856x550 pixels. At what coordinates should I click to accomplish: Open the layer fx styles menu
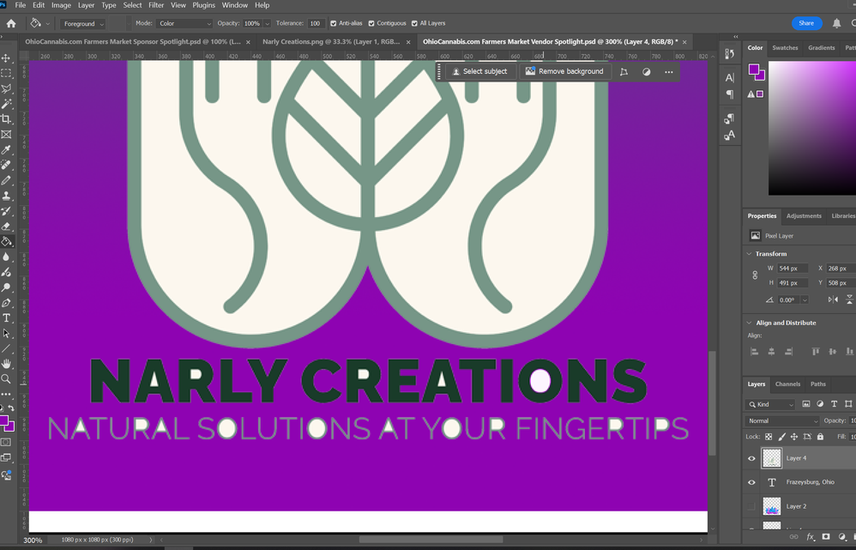811,537
